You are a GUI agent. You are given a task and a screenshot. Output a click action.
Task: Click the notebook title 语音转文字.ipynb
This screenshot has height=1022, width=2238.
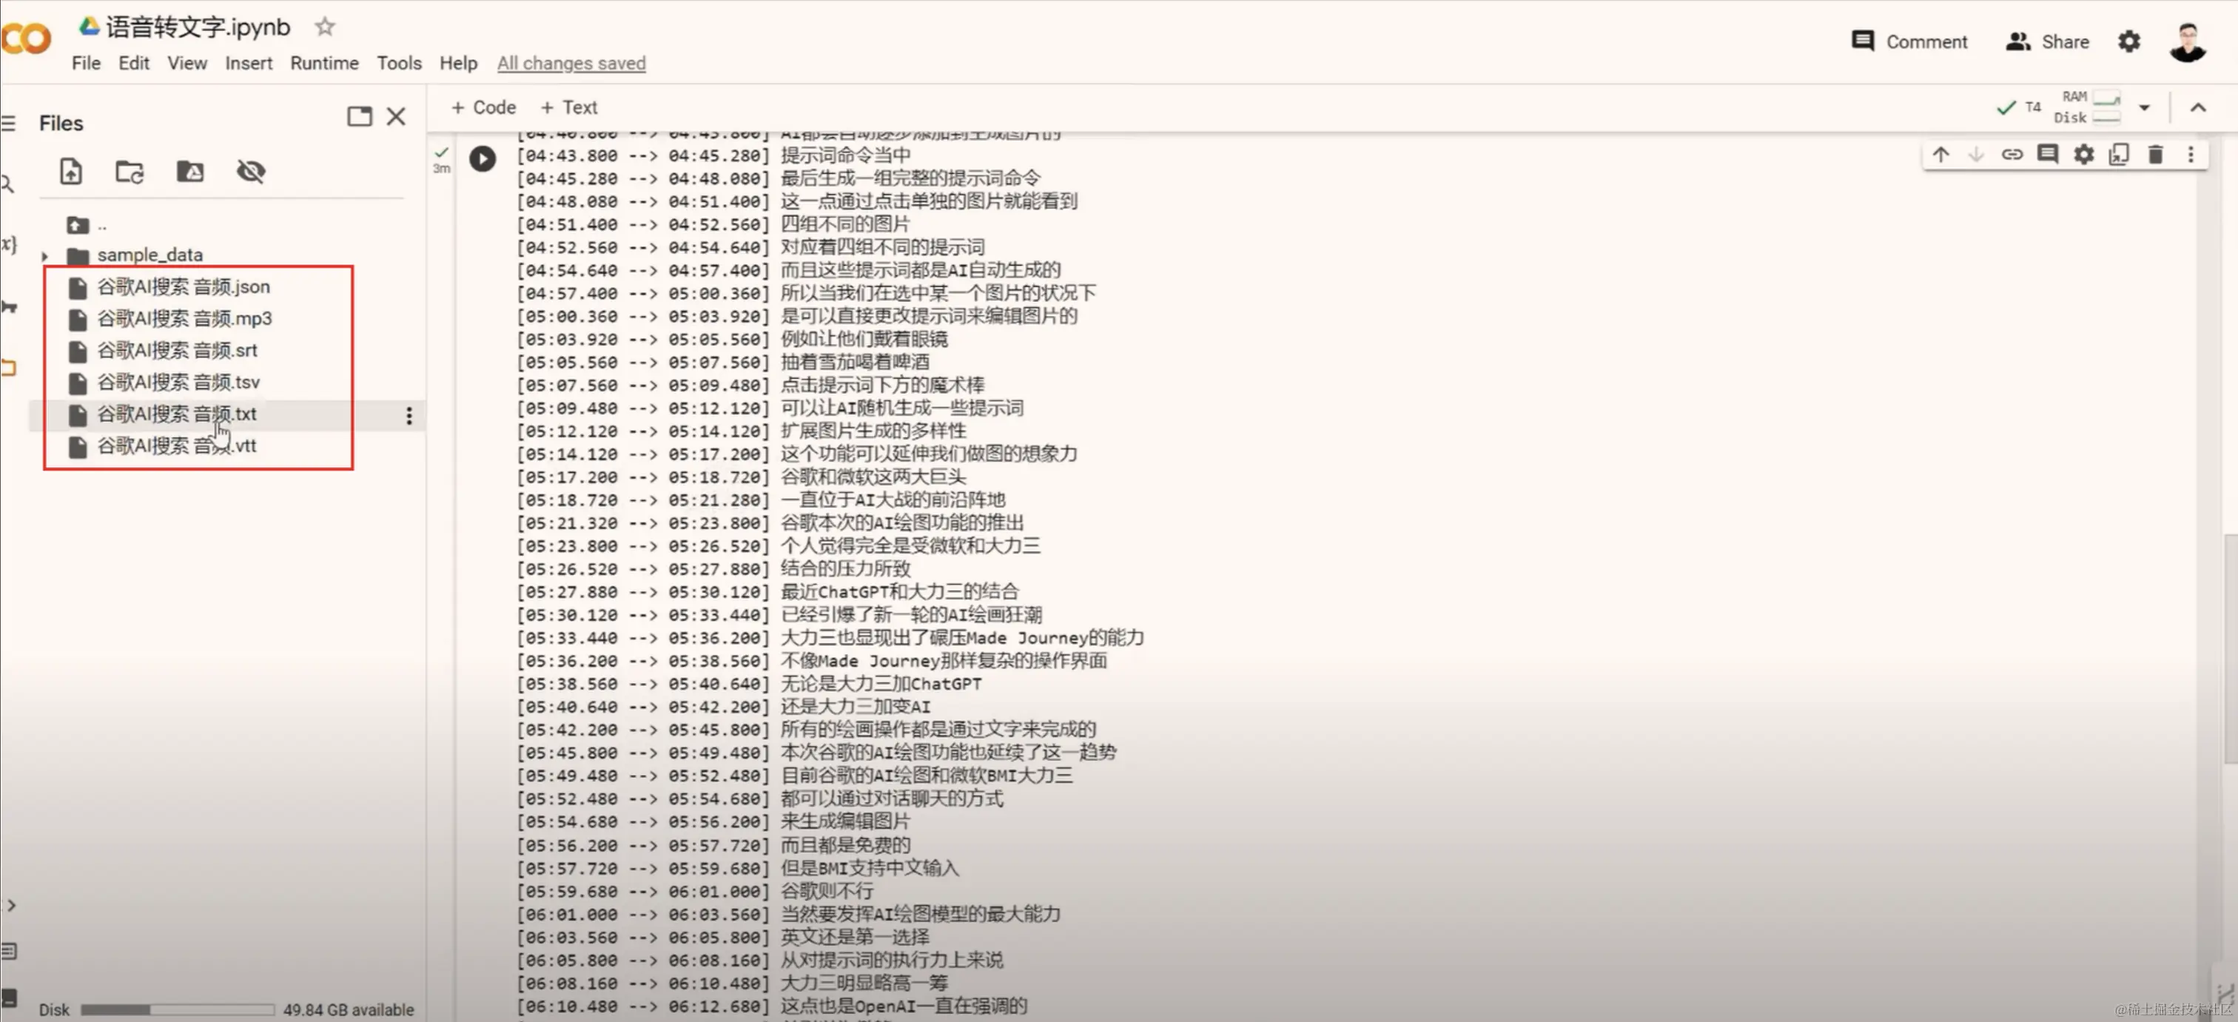click(197, 27)
